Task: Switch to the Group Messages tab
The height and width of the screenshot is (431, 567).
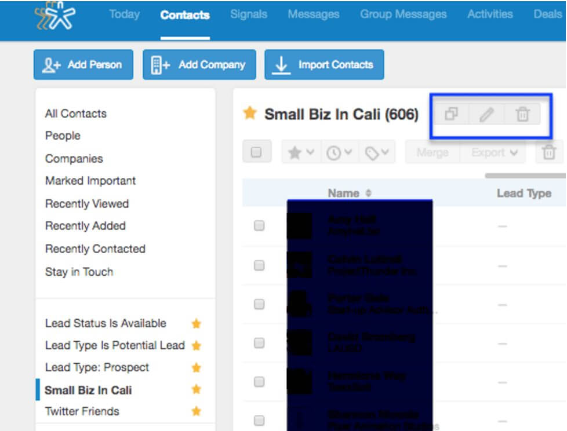Action: pos(403,14)
